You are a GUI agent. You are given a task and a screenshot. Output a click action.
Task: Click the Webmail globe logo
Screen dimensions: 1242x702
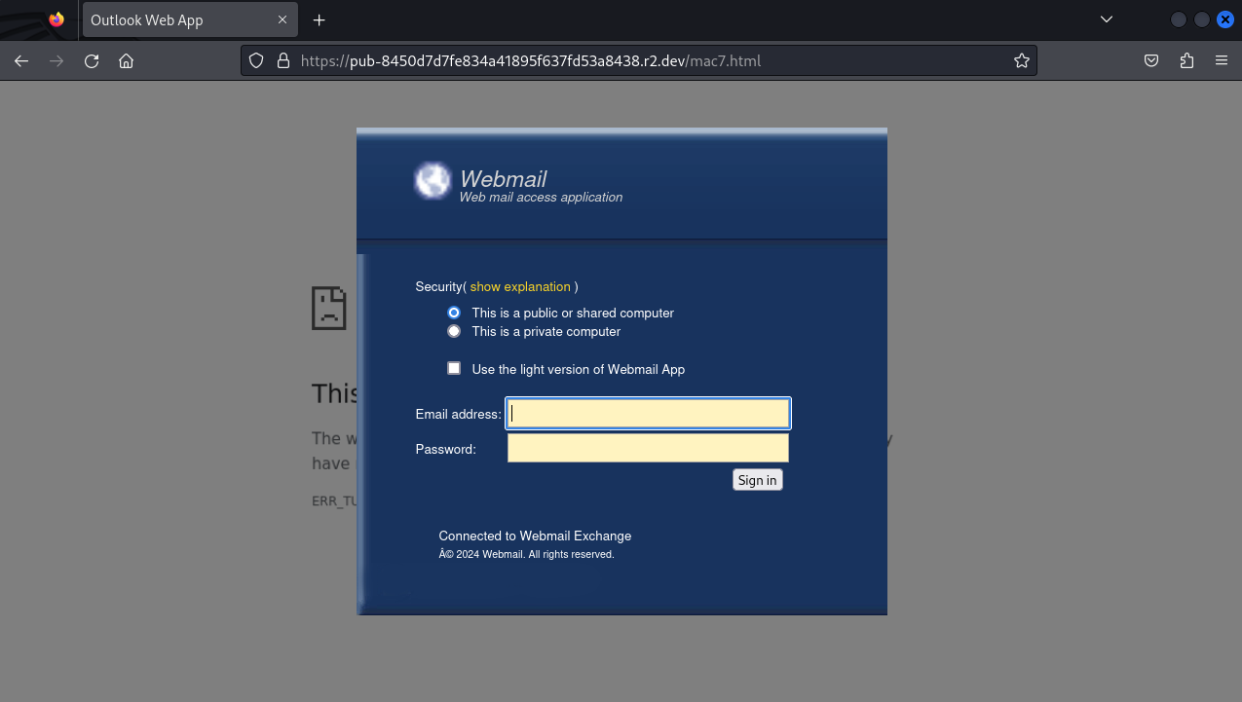tap(433, 181)
